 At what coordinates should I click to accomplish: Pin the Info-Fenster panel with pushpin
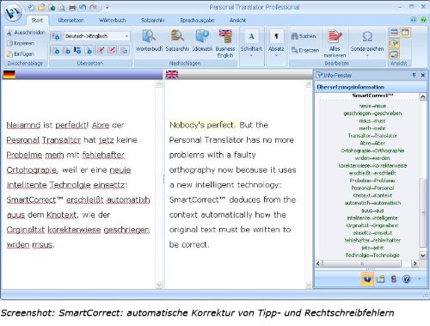click(414, 75)
